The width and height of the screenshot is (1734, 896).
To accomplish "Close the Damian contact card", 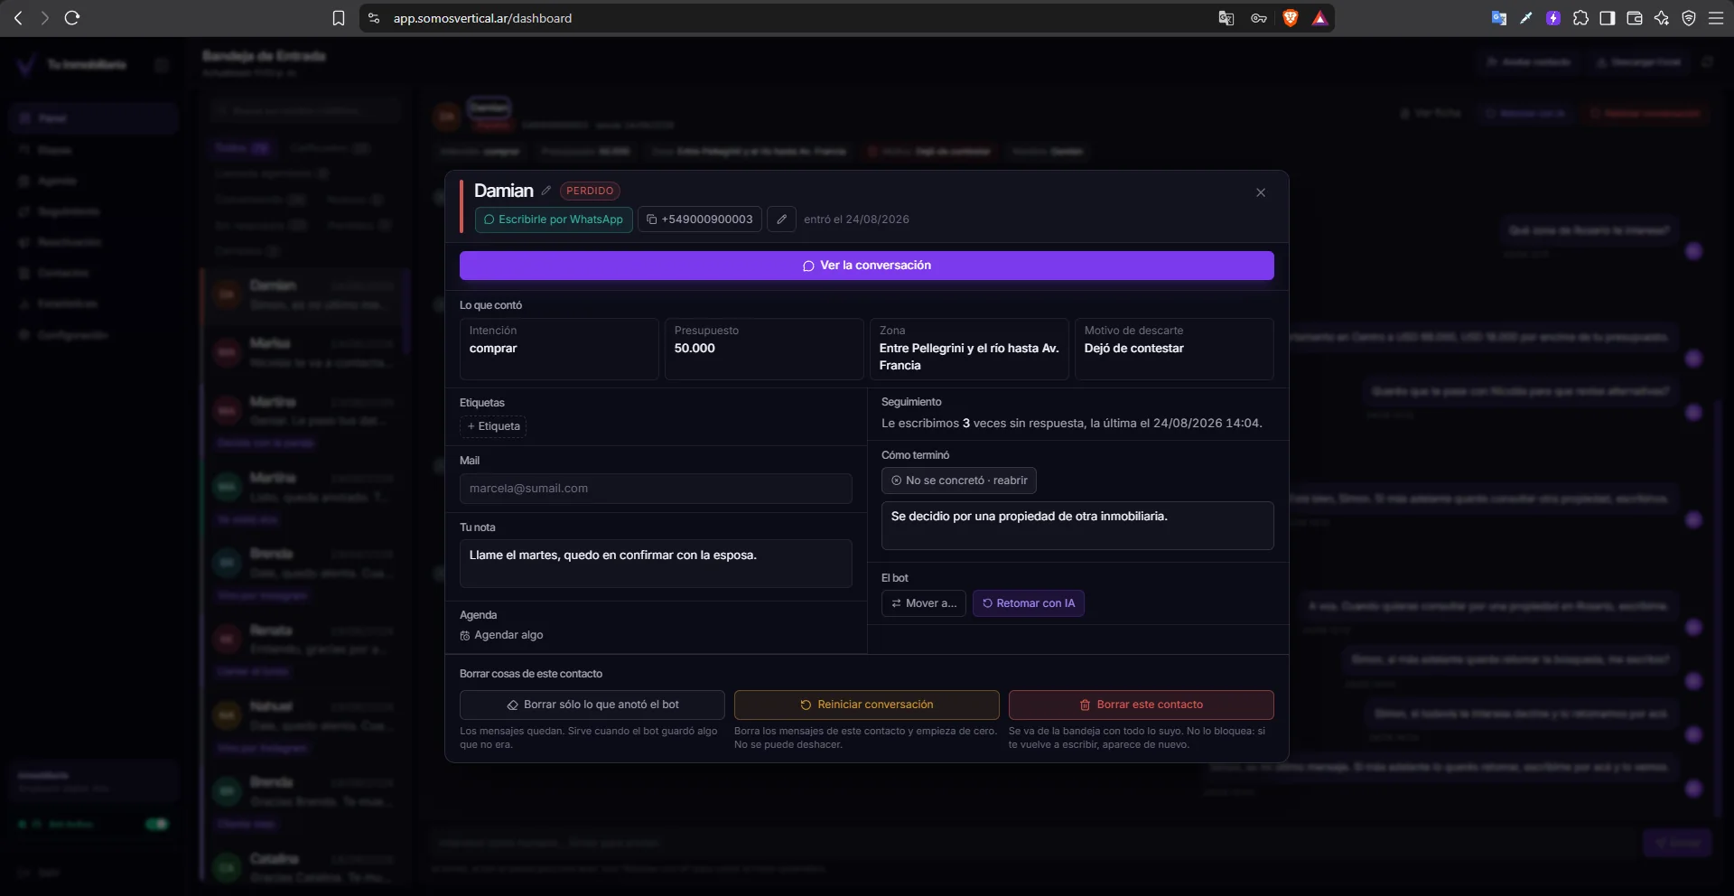I will (1261, 192).
